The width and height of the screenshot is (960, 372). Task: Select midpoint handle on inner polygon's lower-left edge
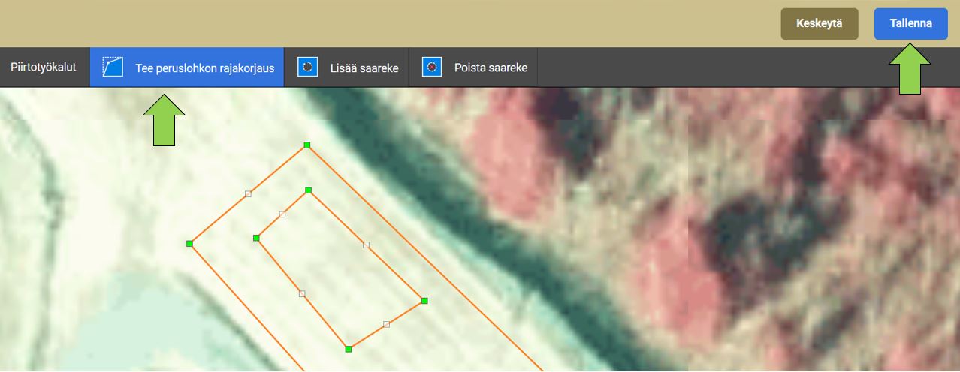(302, 293)
